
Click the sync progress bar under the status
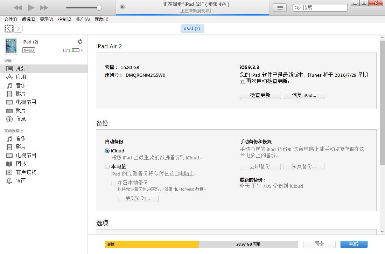[192, 15]
